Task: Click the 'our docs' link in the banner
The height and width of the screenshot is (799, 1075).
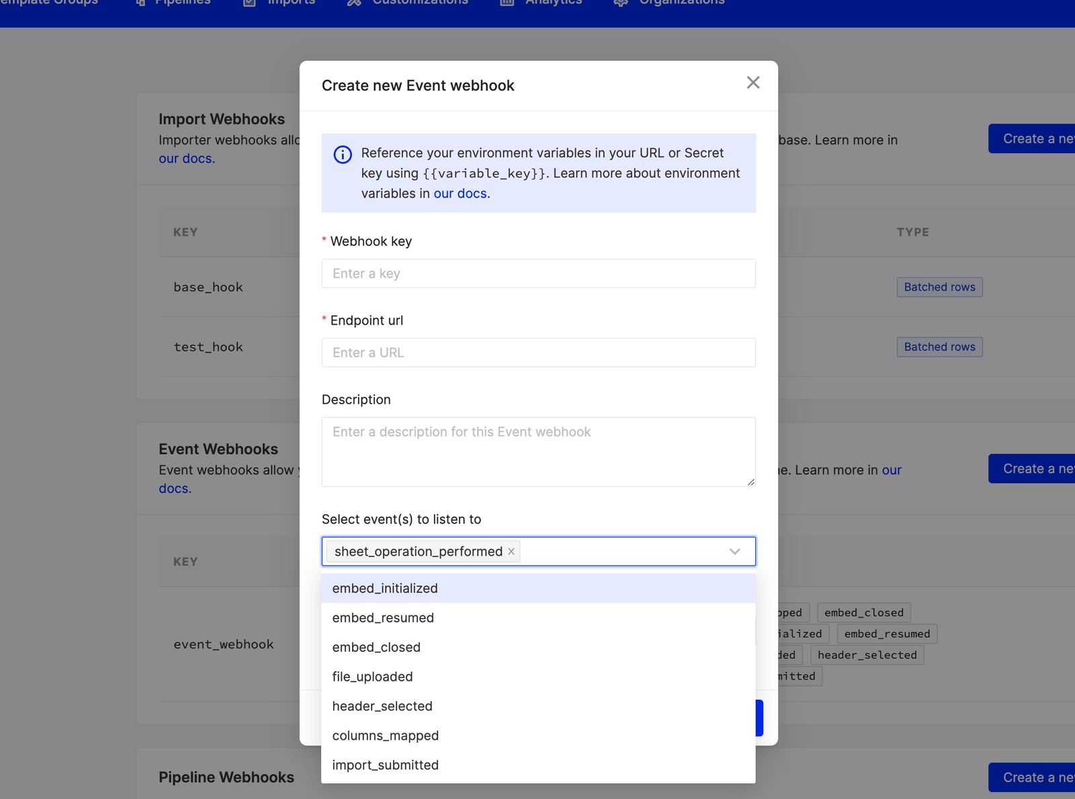Action: click(x=460, y=194)
